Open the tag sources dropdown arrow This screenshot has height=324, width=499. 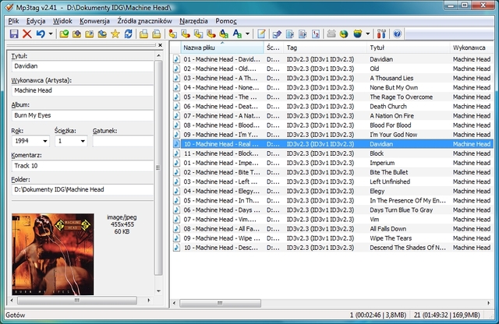[367, 33]
